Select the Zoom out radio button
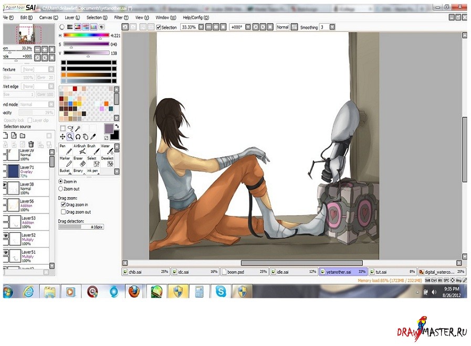This screenshot has height=346, width=471. pos(60,189)
